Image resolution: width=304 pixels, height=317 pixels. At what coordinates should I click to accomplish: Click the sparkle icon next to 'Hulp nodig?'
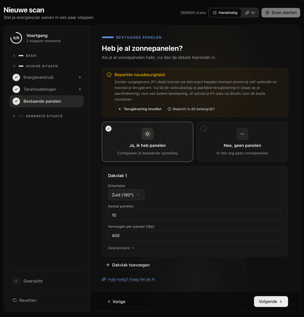[x=104, y=279]
